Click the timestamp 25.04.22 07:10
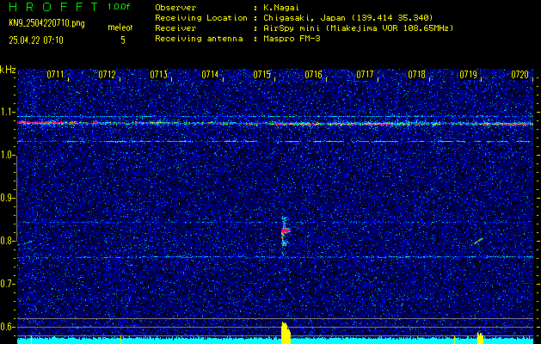The image size is (541, 344). pyautogui.click(x=36, y=40)
